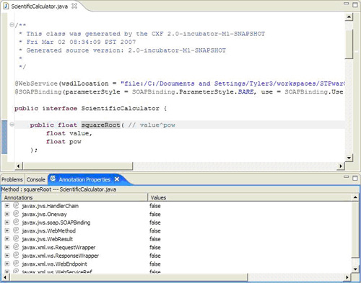Click the false value for javax.jws.HandlerChain

[155, 206]
